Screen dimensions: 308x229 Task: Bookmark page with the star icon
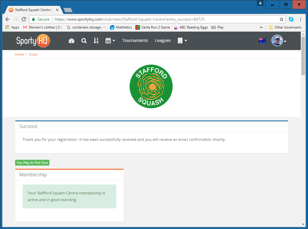pos(281,19)
